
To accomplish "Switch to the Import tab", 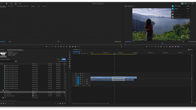I will tap(11, 3).
